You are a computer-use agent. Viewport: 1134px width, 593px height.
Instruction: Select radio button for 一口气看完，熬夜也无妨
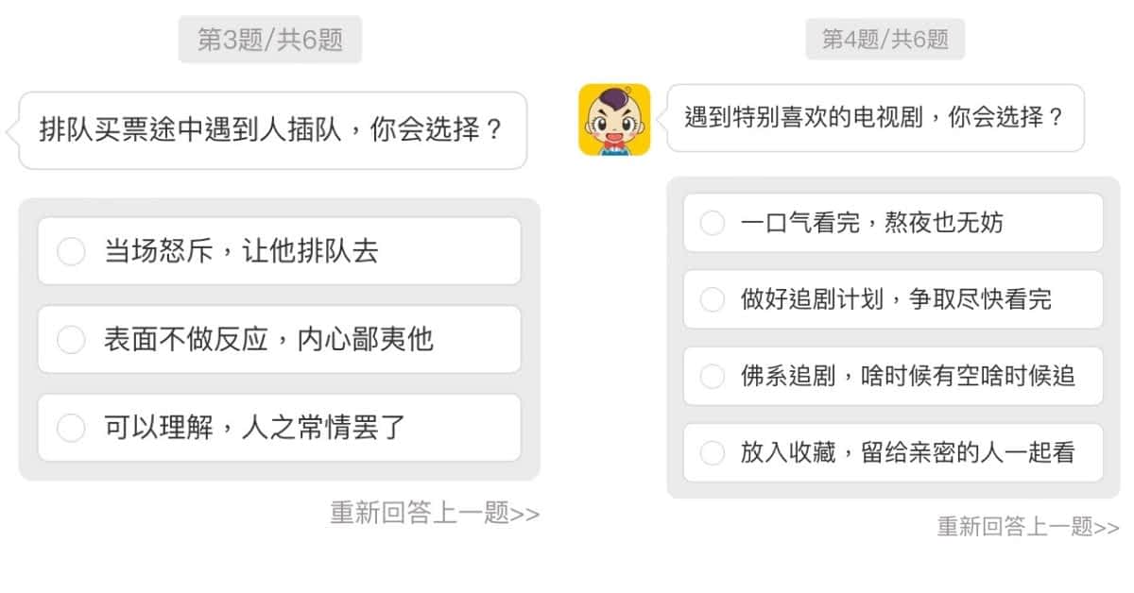pyautogui.click(x=712, y=224)
